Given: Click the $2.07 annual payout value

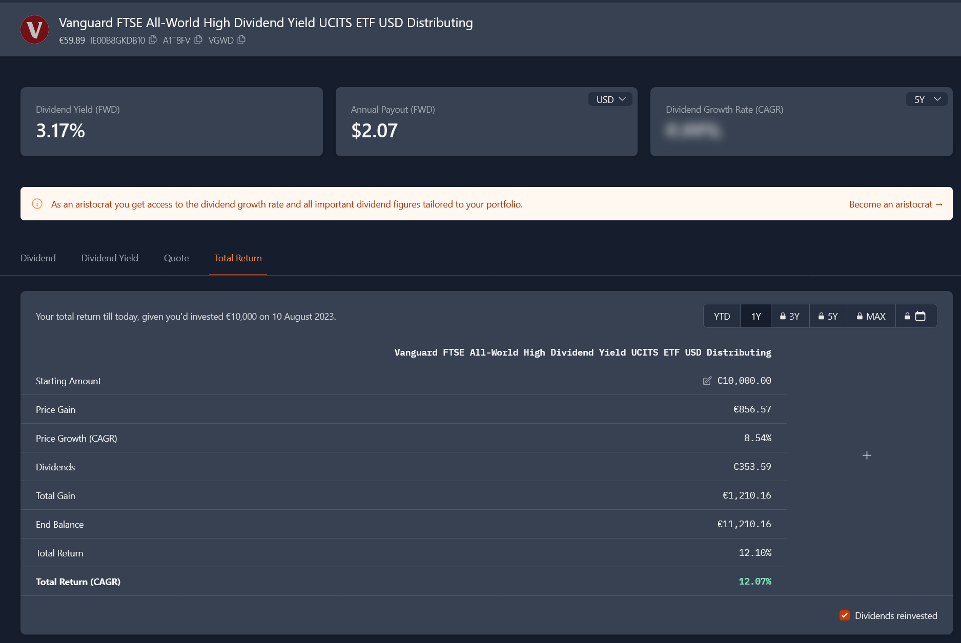Looking at the screenshot, I should [x=374, y=131].
